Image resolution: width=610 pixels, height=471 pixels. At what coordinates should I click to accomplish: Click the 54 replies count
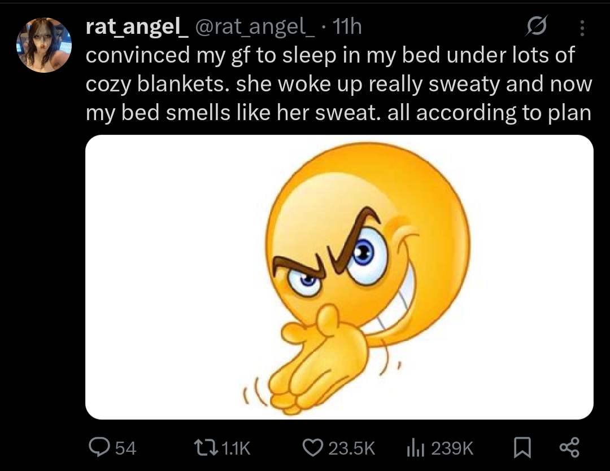click(125, 448)
